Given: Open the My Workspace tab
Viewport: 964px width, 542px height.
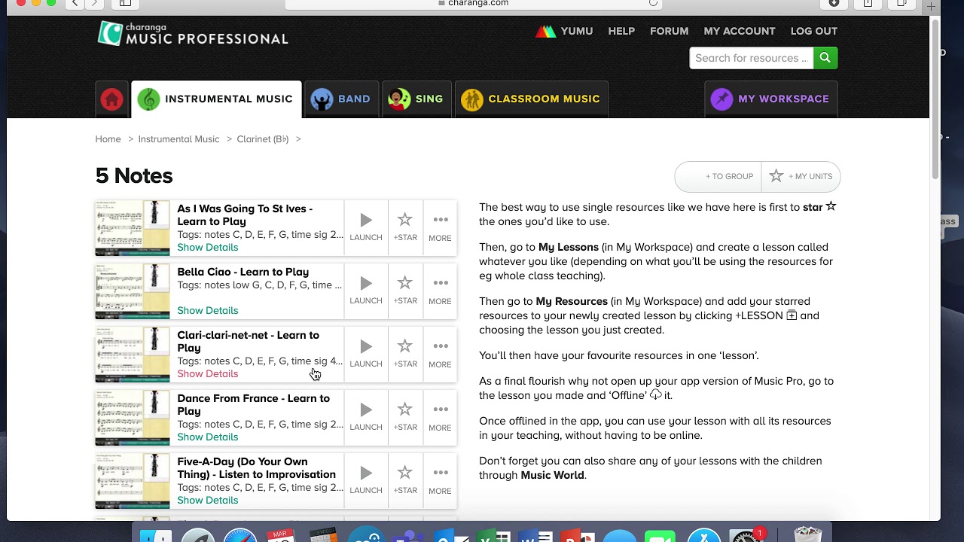Looking at the screenshot, I should (x=770, y=99).
